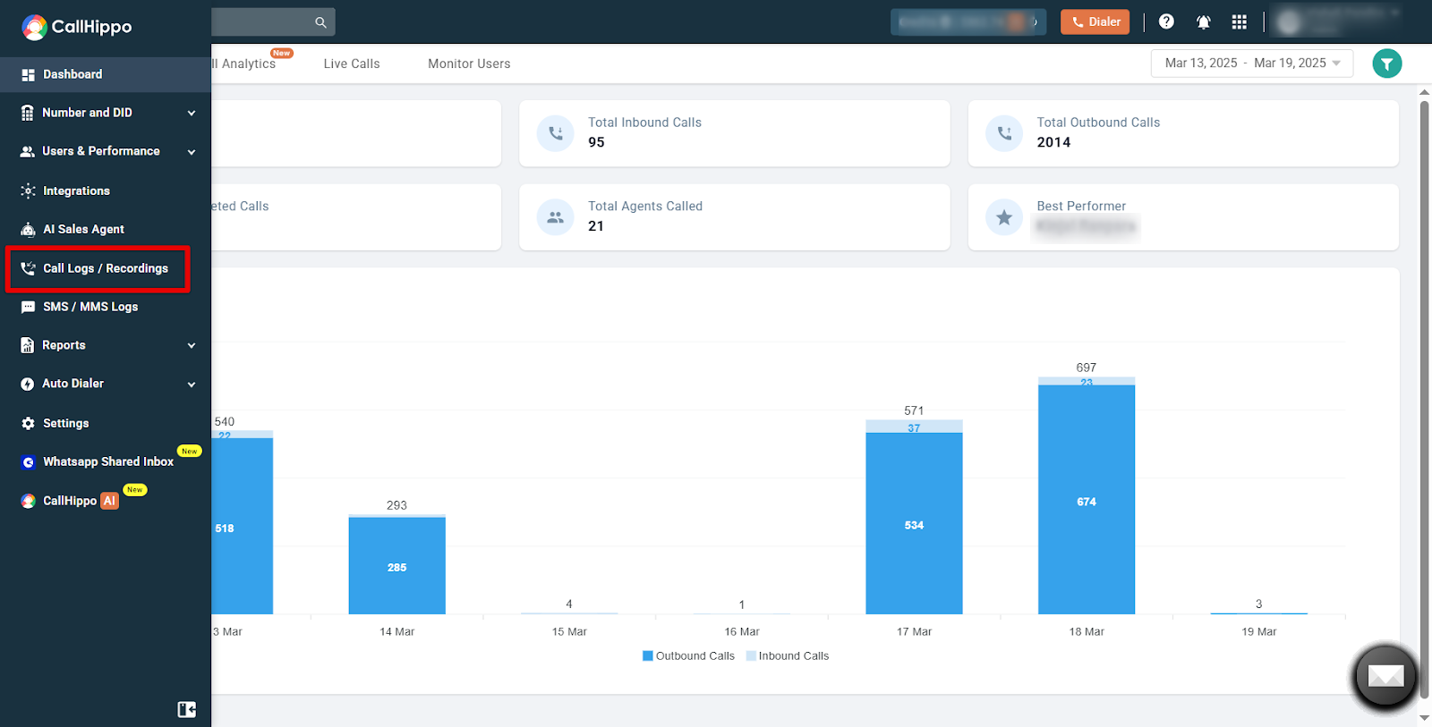The image size is (1432, 727).
Task: Click the Call Logs phone icon
Action: (28, 268)
